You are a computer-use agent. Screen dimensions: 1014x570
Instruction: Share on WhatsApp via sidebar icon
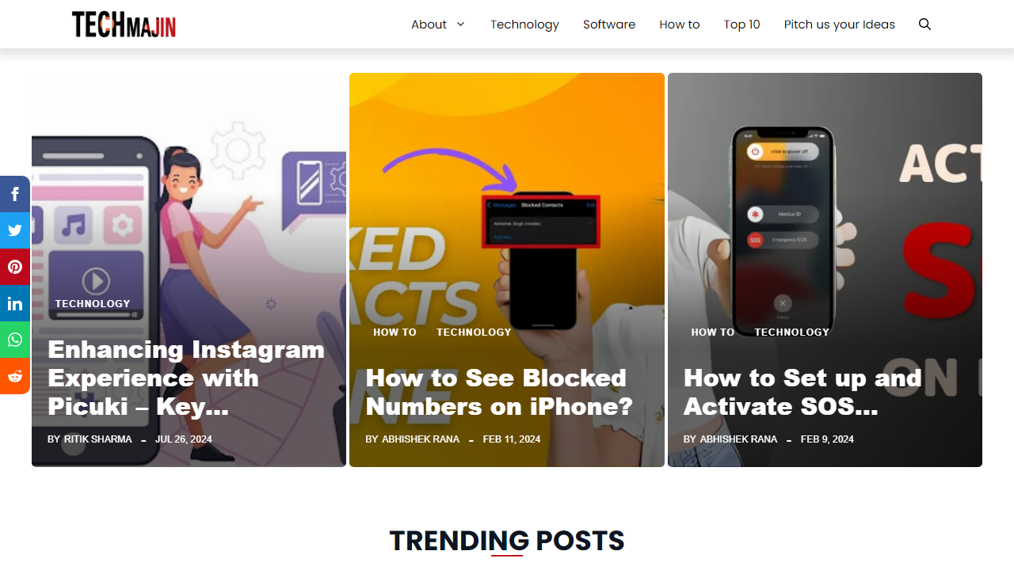pyautogui.click(x=15, y=340)
